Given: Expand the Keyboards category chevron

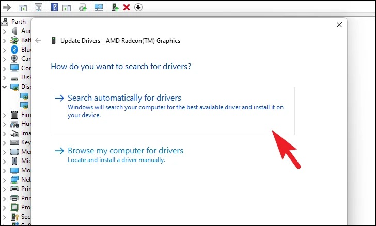Looking at the screenshot, I should coord(4,142).
